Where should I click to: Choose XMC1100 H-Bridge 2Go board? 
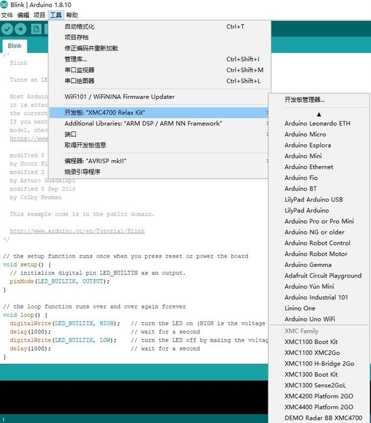click(319, 364)
